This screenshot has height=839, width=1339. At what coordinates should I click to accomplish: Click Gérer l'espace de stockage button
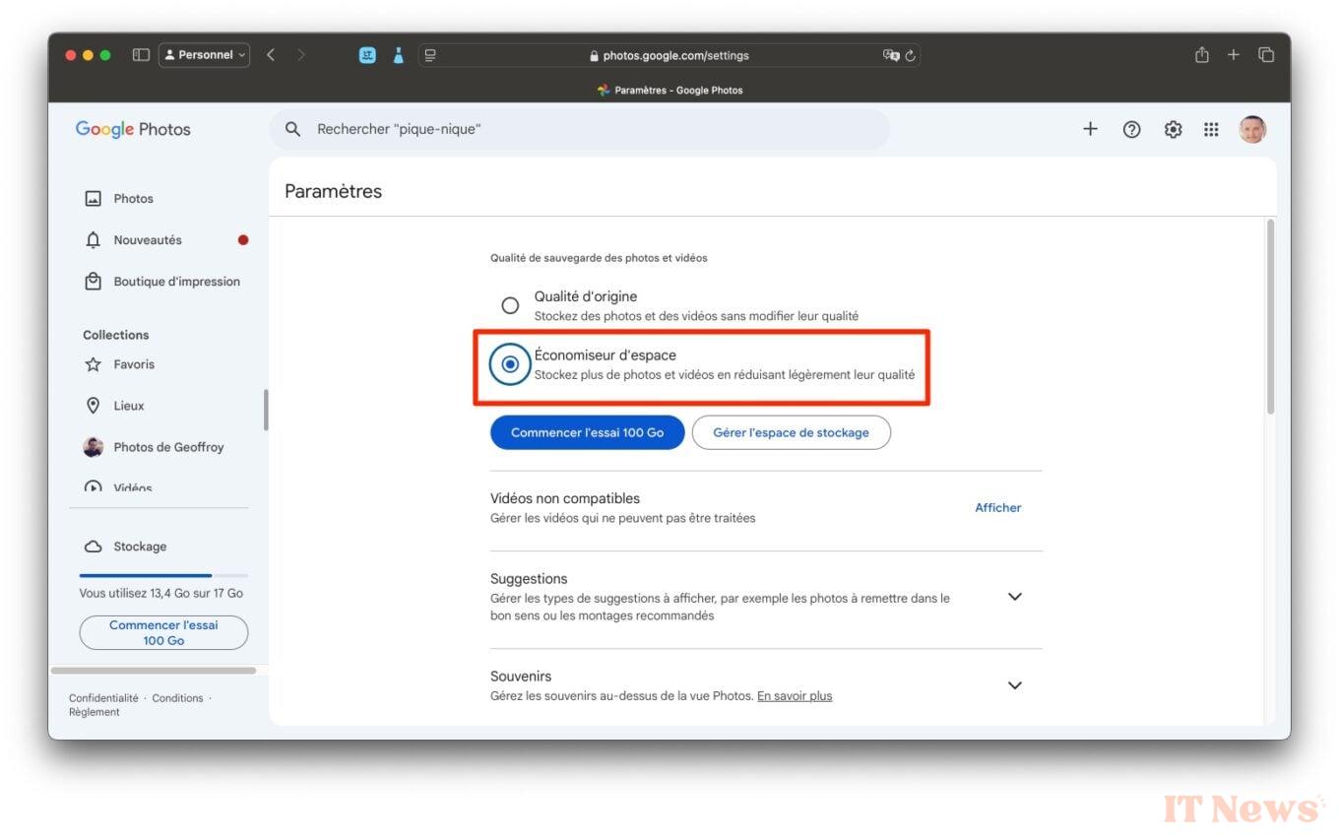(x=791, y=432)
